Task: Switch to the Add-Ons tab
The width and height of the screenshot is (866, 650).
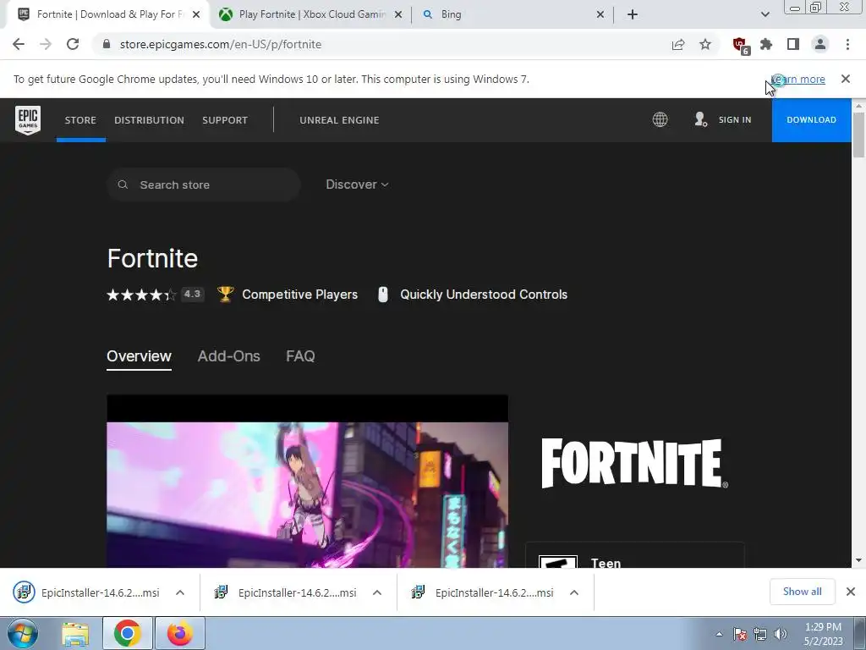Action: click(x=228, y=356)
